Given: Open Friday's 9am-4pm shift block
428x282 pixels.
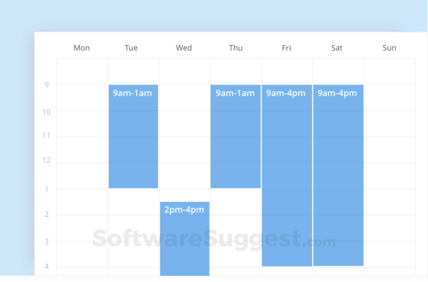Looking at the screenshot, I should (287, 175).
